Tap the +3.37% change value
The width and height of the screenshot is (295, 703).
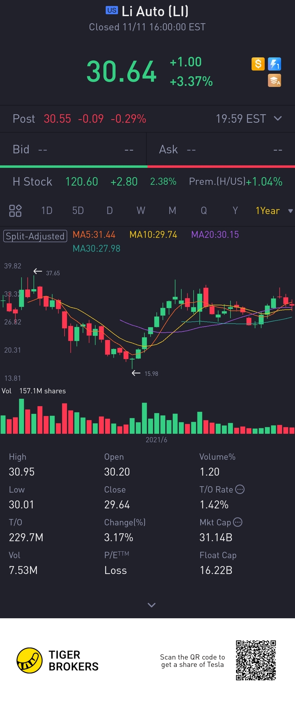click(191, 81)
